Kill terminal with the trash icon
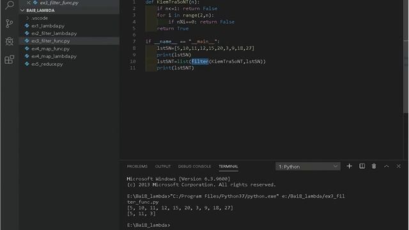This screenshot has height=230, width=409. [374, 166]
